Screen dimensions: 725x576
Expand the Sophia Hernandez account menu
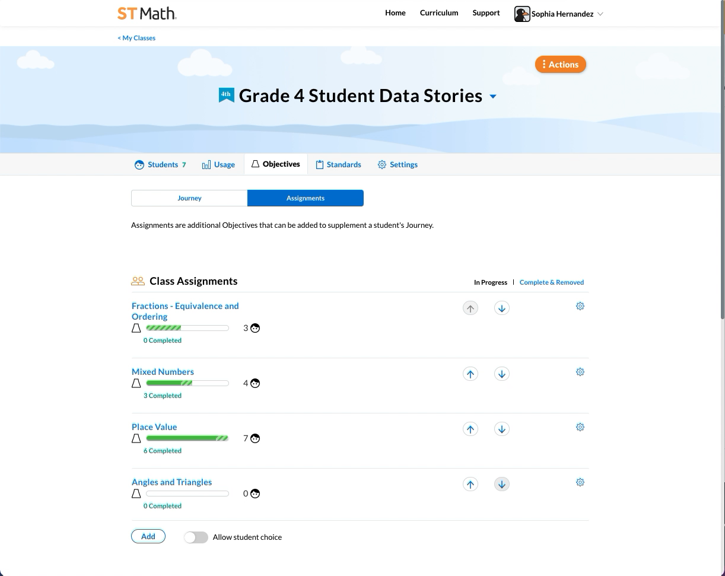(x=600, y=13)
